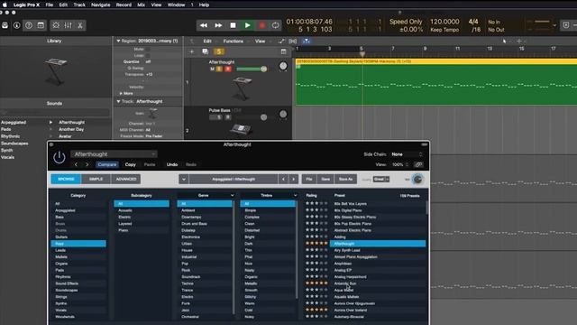Show the Inspector with the info icon
The height and width of the screenshot is (325, 577).
click(x=16, y=25)
